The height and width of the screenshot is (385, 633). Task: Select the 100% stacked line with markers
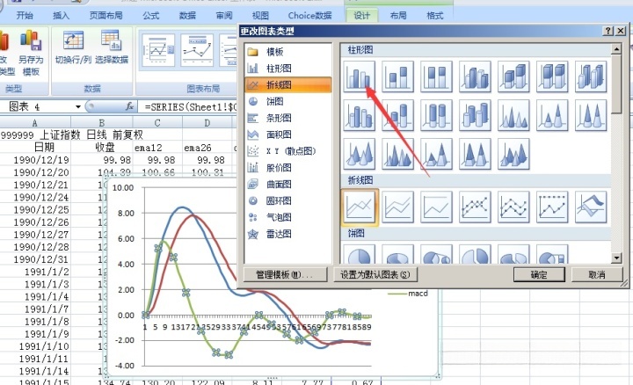tap(552, 207)
